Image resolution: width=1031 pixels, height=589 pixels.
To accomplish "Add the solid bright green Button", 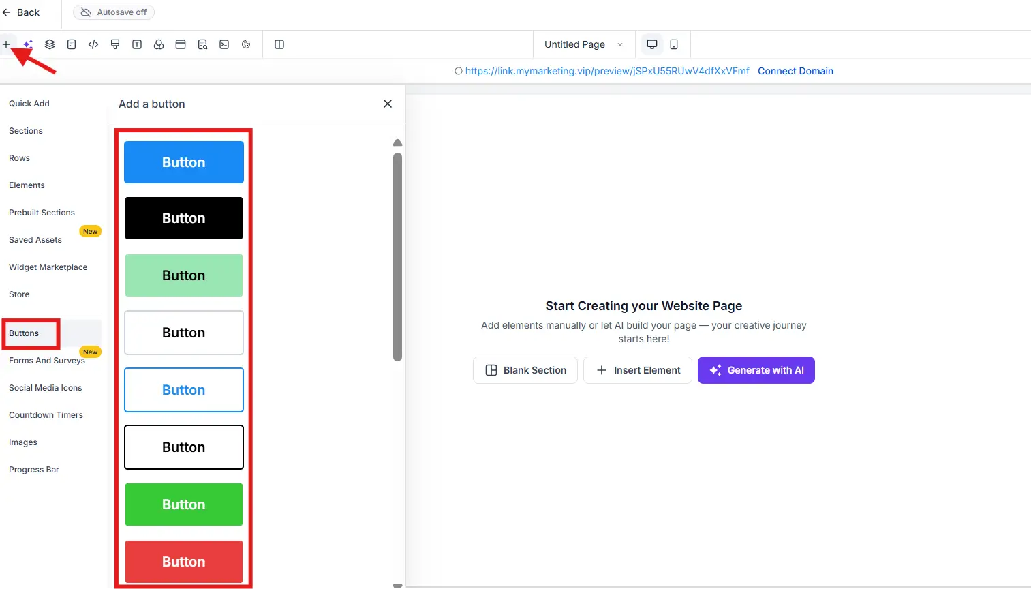I will [184, 504].
